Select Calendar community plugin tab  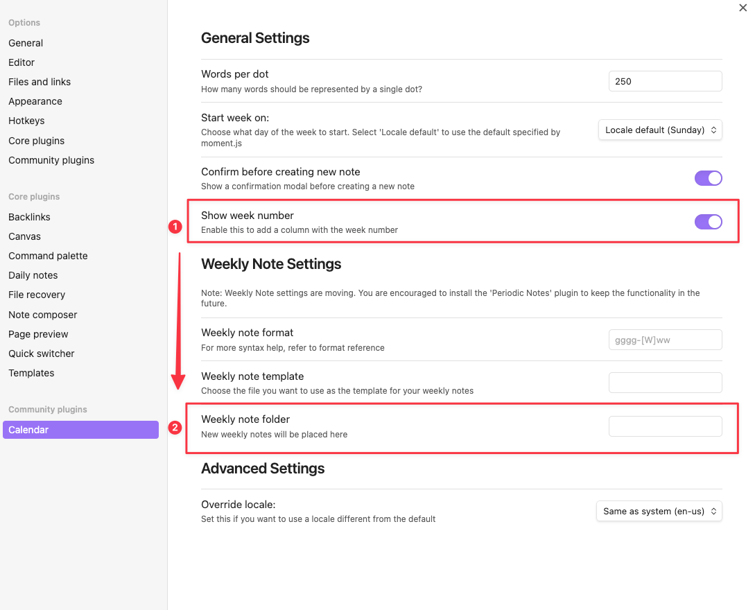click(80, 430)
